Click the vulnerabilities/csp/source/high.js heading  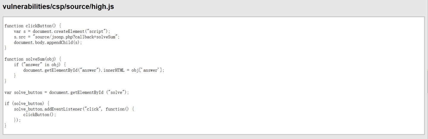click(58, 7)
